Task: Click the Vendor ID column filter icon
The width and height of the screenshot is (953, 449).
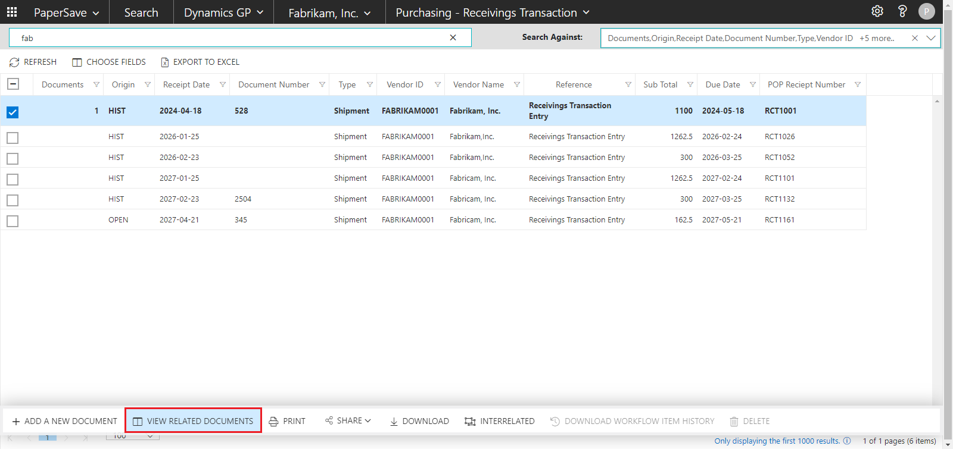Action: click(438, 84)
